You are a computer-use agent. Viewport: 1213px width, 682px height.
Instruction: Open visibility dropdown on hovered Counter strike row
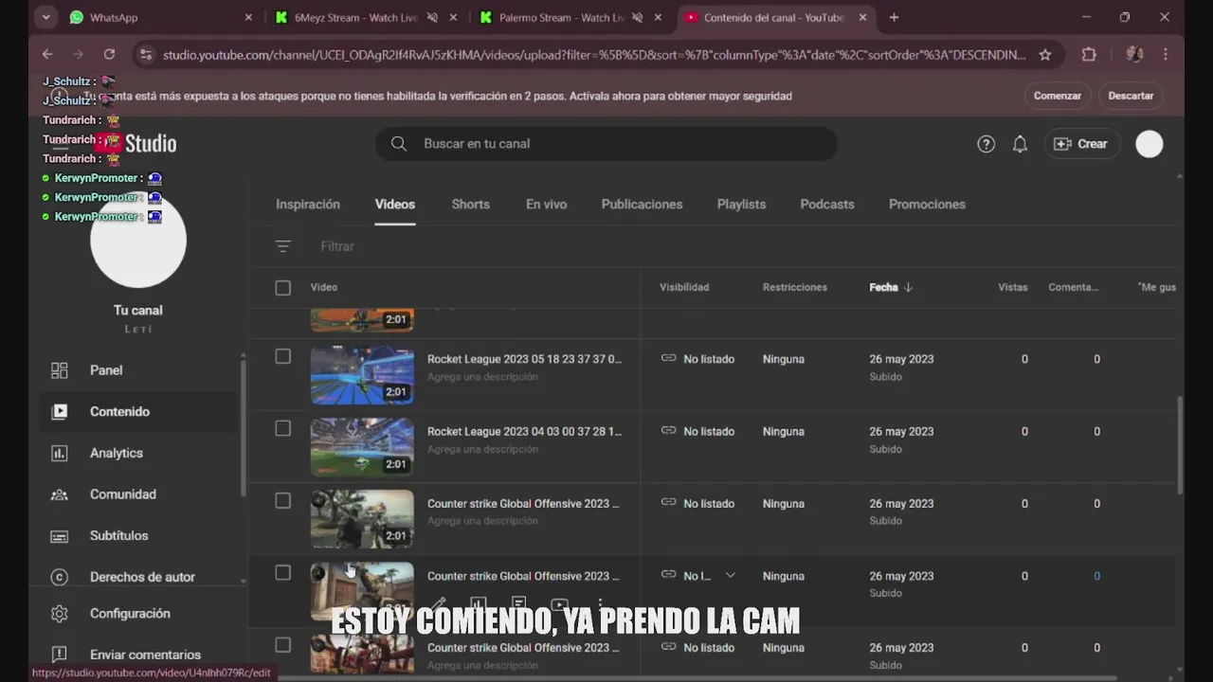coord(730,575)
